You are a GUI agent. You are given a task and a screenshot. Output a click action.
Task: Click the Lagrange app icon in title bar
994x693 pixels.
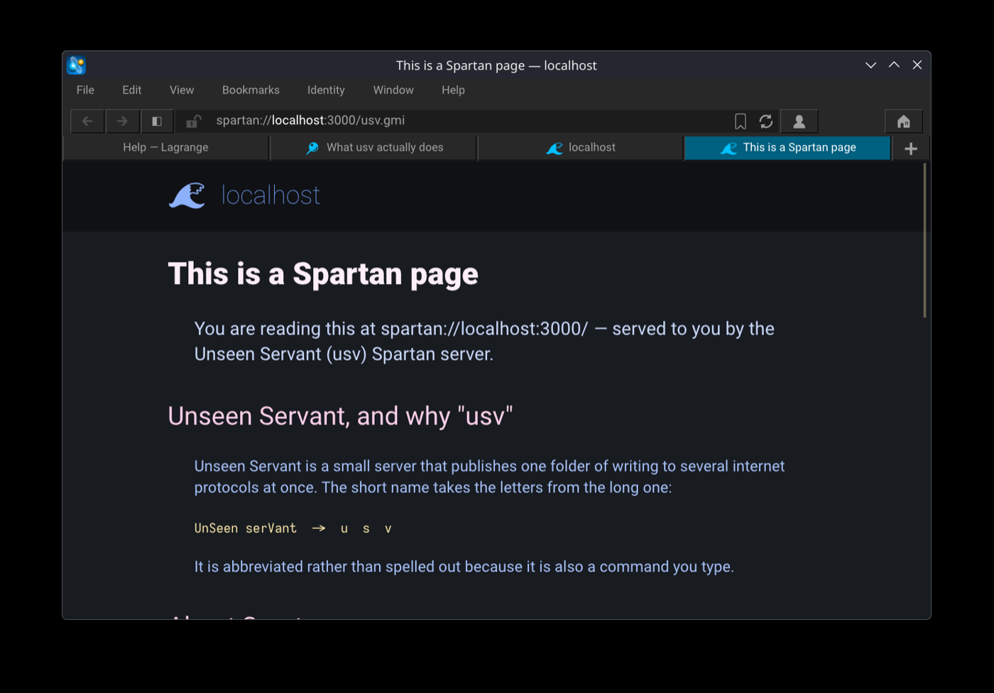click(x=77, y=65)
